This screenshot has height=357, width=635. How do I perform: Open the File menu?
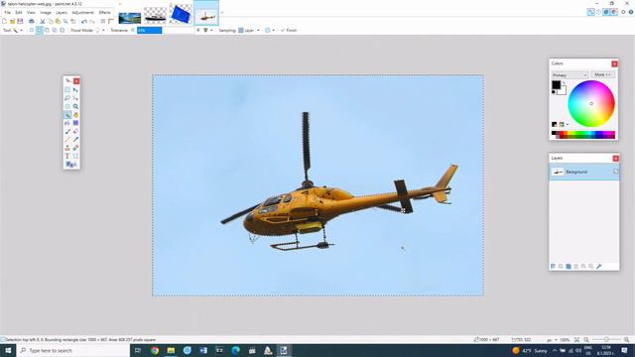(x=8, y=13)
